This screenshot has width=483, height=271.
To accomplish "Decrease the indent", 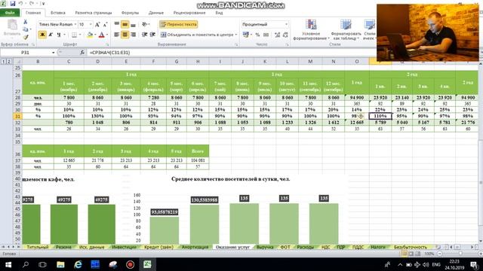I will (144, 35).
